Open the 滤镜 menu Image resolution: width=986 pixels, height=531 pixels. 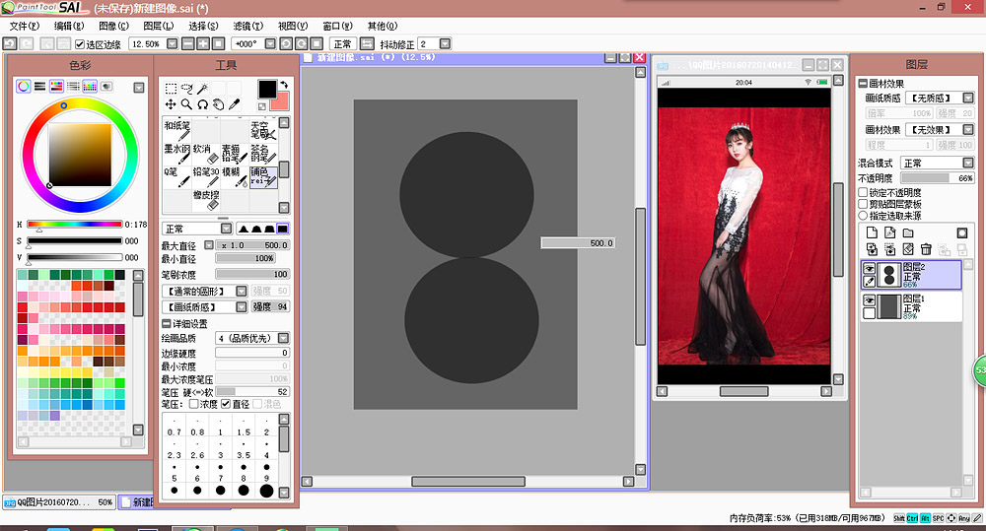(x=249, y=26)
